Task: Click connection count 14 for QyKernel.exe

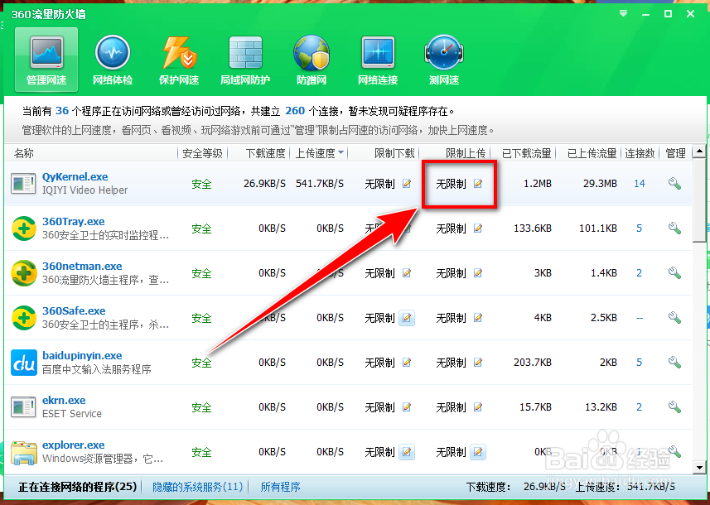Action: (x=640, y=184)
